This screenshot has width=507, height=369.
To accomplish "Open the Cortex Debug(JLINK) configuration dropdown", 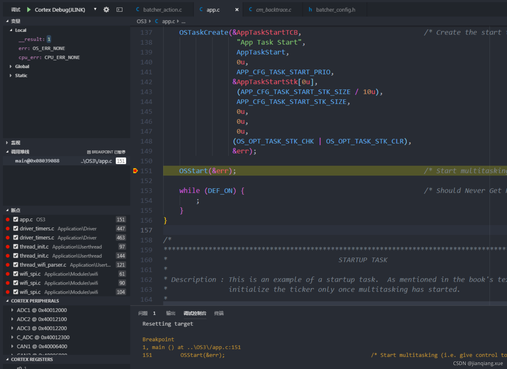I will [x=95, y=10].
